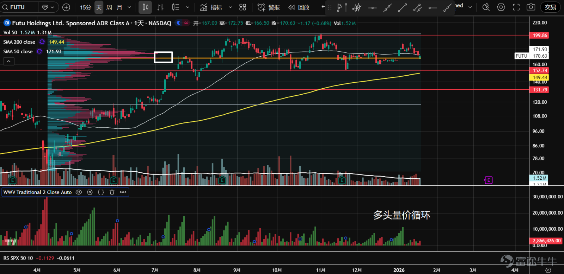Select the trend line drawing tool

click(x=403, y=7)
